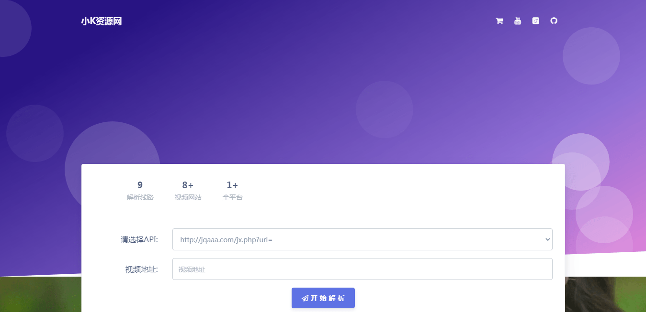Open the TikTok icon link
Viewport: 646px width, 312px height.
536,21
